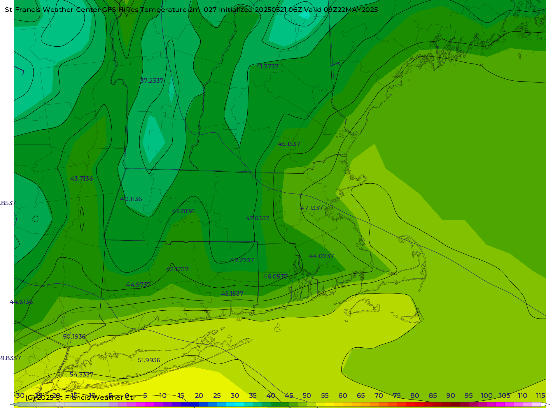
Task: Select the 44.9737 temperature value
Action: click(x=138, y=285)
